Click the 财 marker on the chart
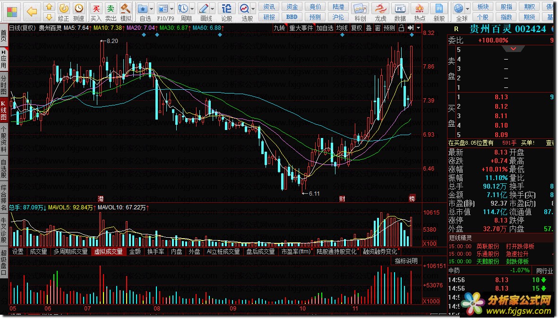559x319 pixels. 342,199
